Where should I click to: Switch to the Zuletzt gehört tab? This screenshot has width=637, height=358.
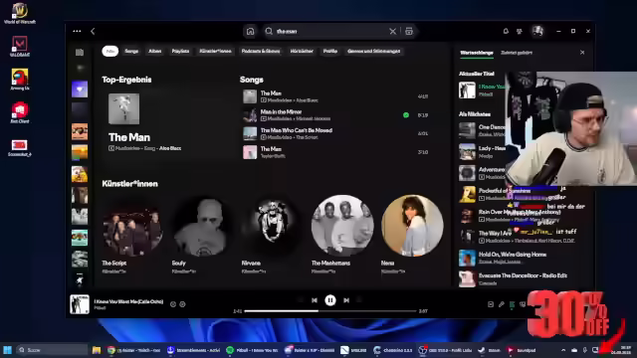517,53
